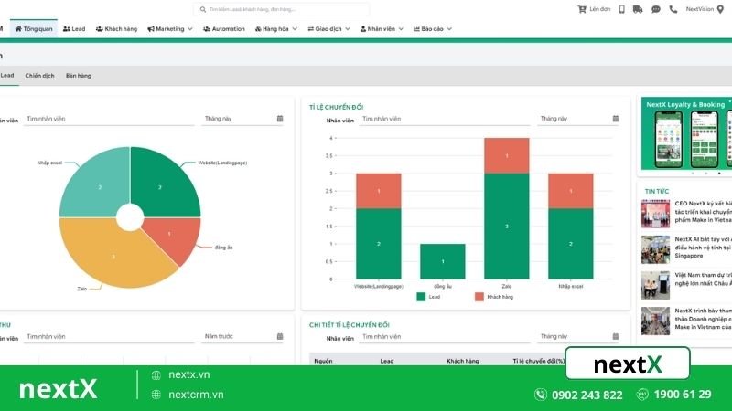Click the red đông âu pie slice
The image size is (732, 411).
(x=175, y=237)
